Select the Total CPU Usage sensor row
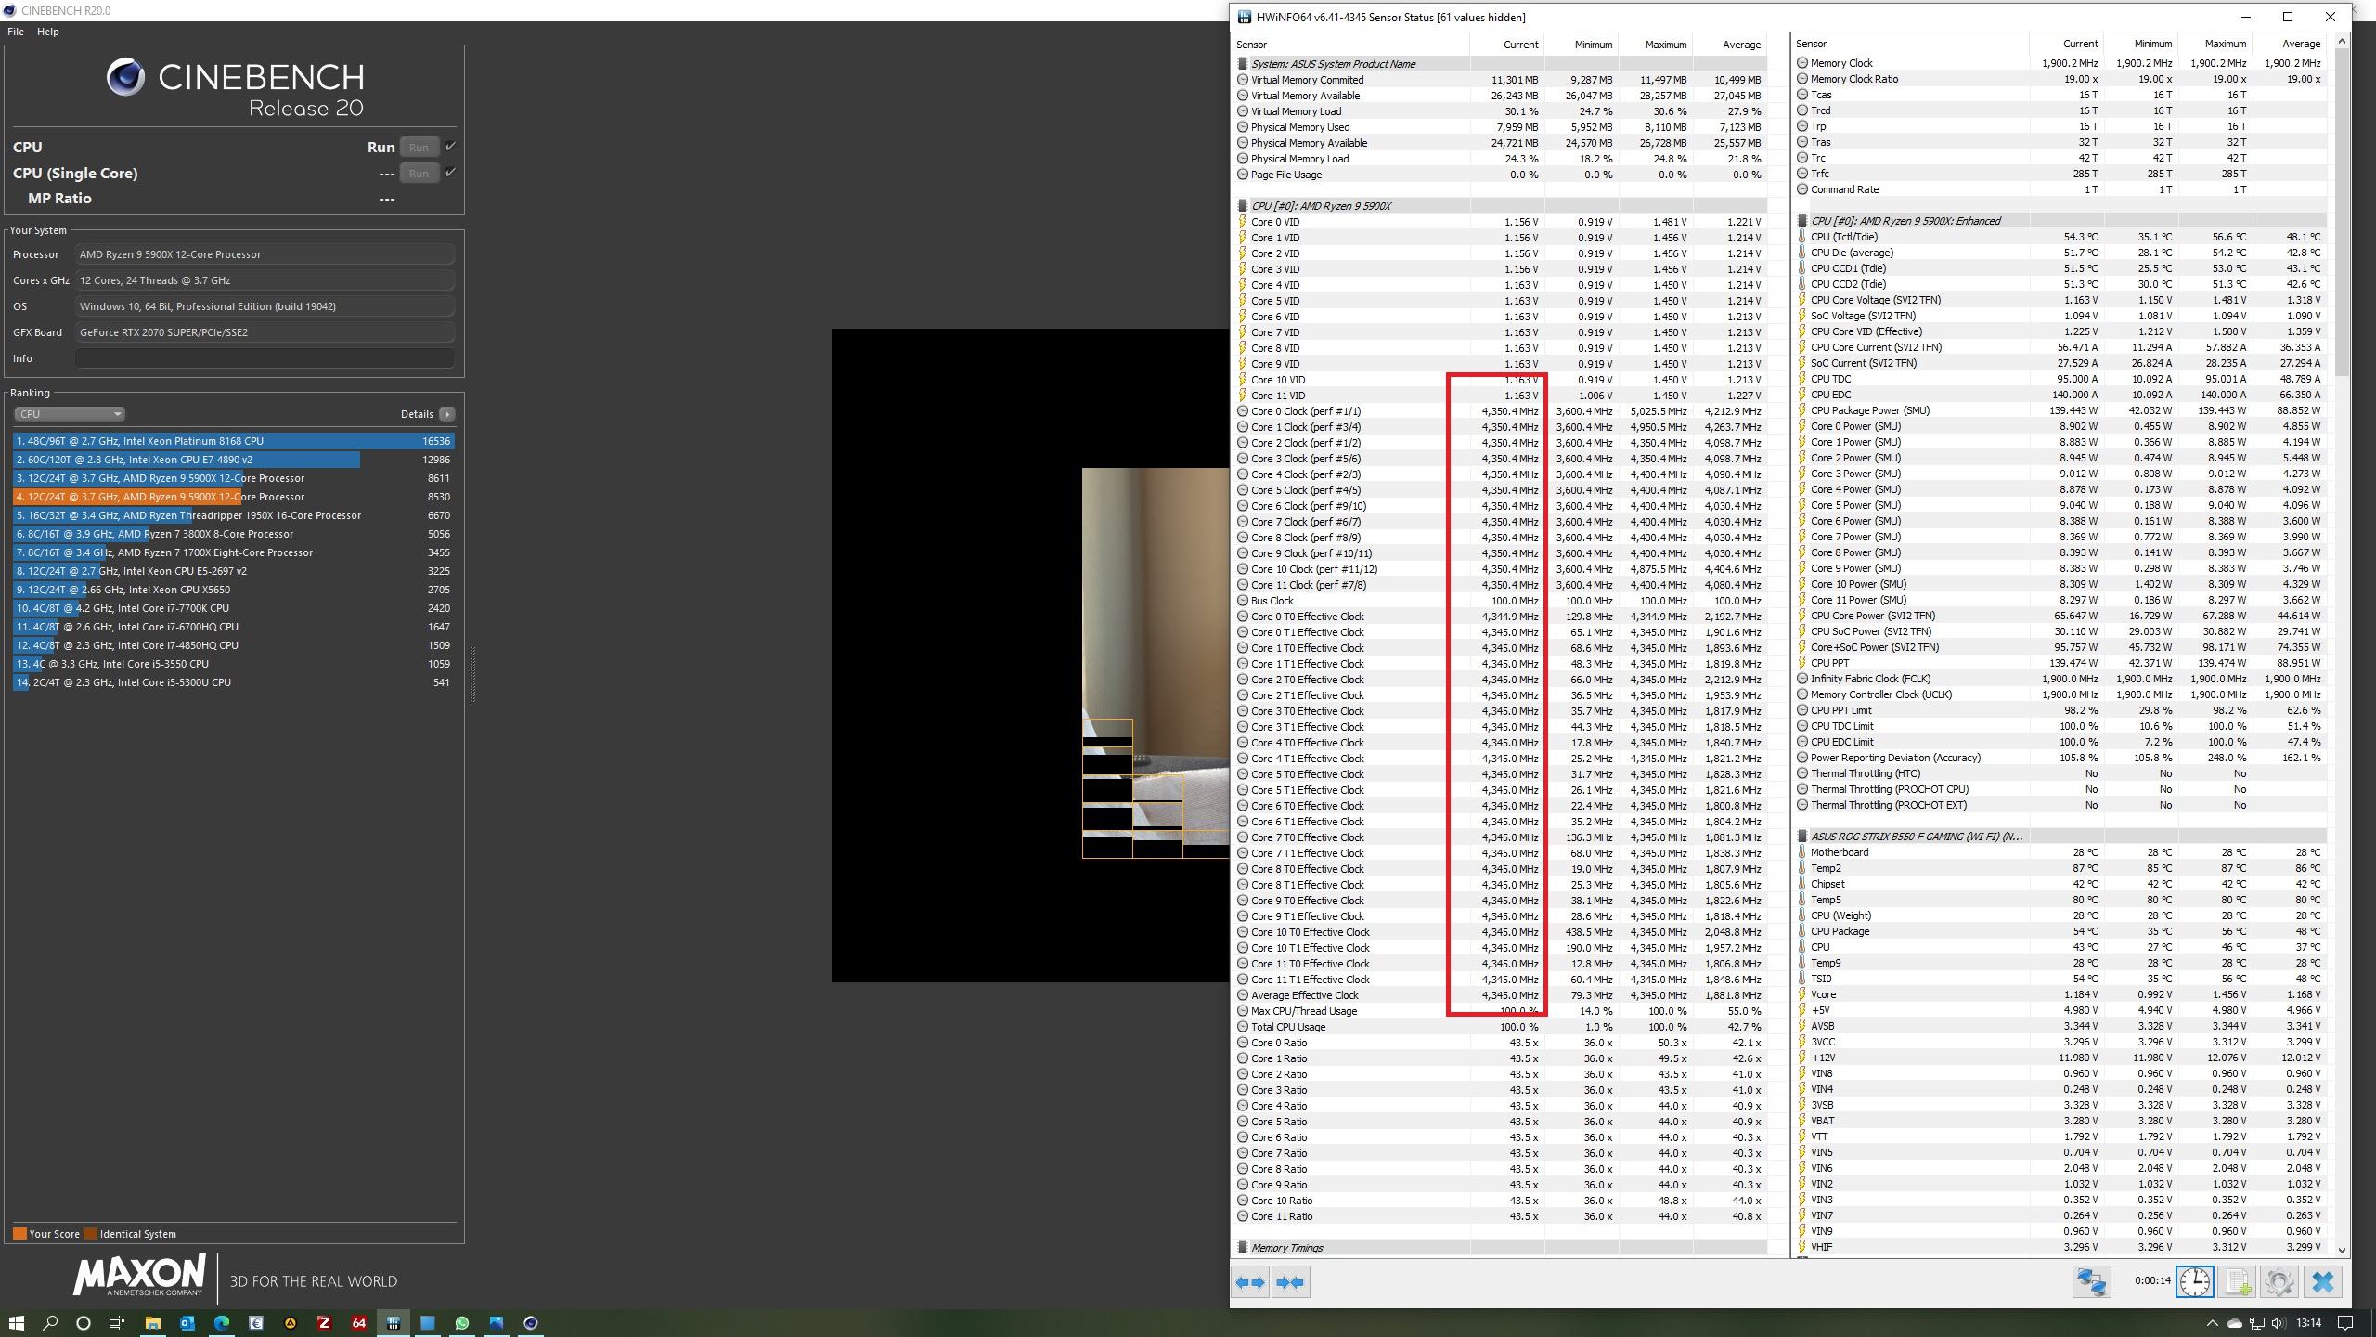 [x=1501, y=1027]
